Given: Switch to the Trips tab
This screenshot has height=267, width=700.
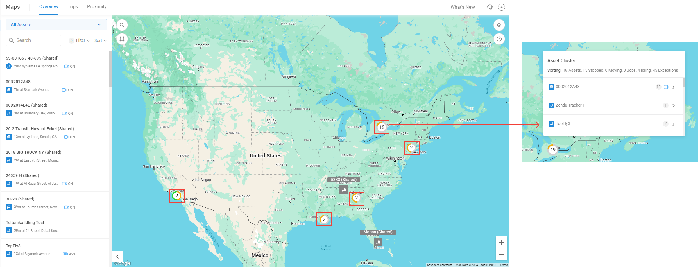Looking at the screenshot, I should (x=73, y=7).
